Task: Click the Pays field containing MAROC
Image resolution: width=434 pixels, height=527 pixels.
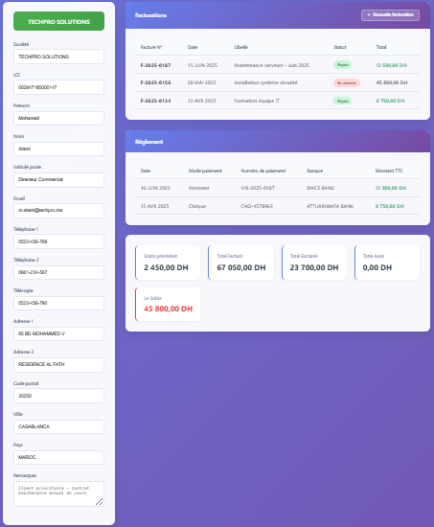Action: pos(58,457)
